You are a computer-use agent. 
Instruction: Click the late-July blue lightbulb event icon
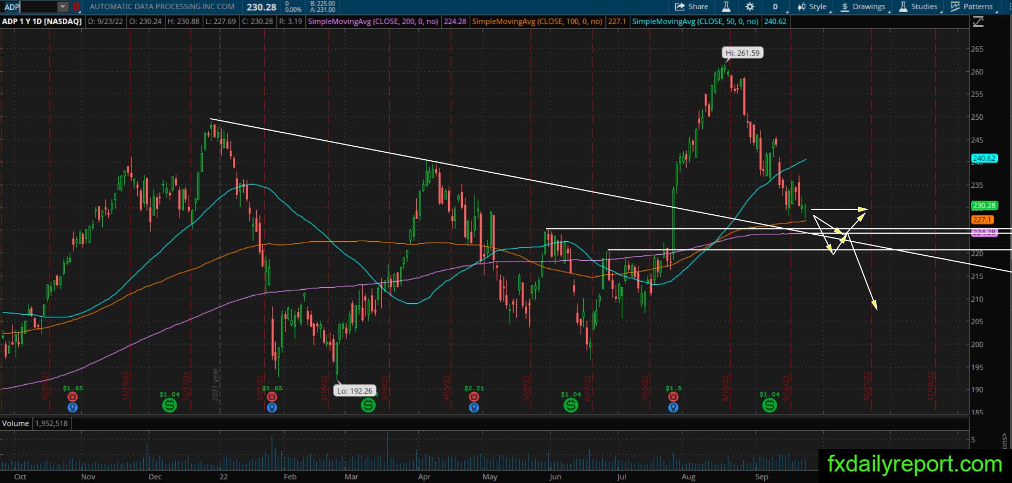click(x=673, y=407)
